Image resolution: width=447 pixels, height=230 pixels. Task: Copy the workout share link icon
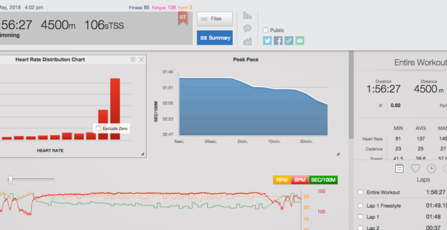pos(289,40)
